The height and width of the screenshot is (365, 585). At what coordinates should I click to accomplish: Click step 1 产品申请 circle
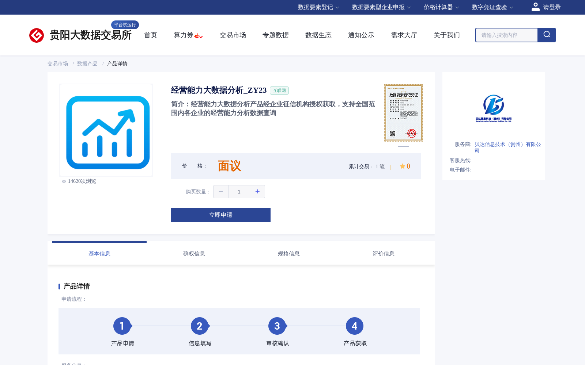click(122, 326)
